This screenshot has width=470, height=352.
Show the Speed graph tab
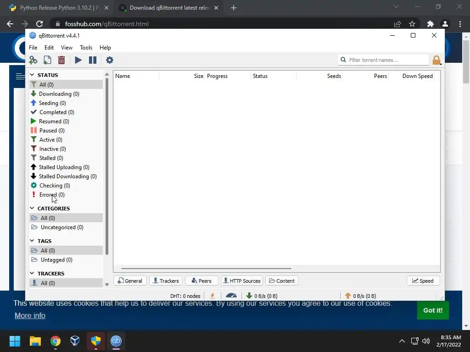pos(423,281)
